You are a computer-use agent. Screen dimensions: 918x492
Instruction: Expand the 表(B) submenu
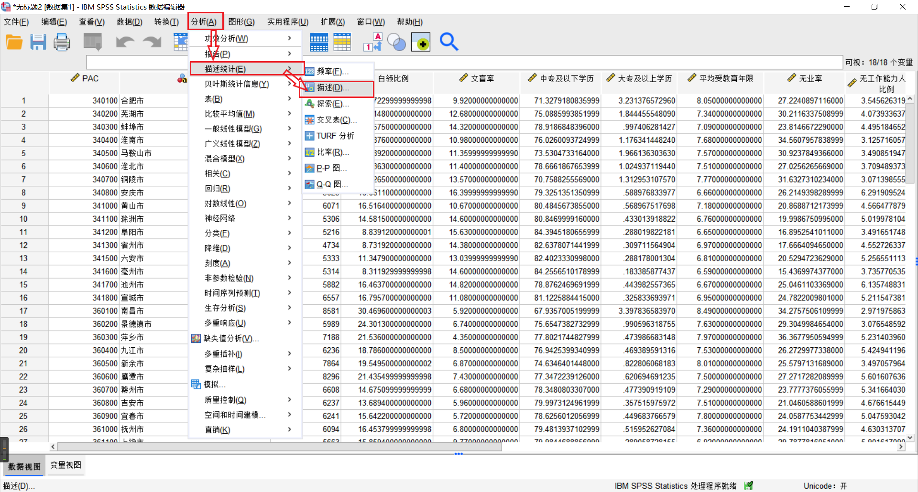pyautogui.click(x=246, y=99)
